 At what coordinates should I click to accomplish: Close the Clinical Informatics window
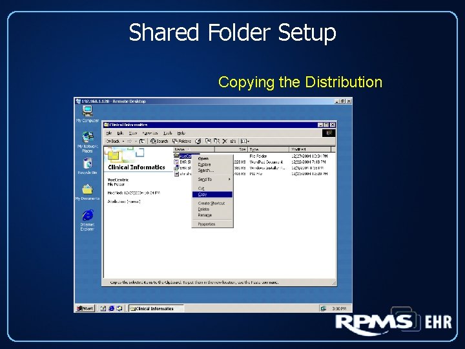pyautogui.click(x=333, y=125)
